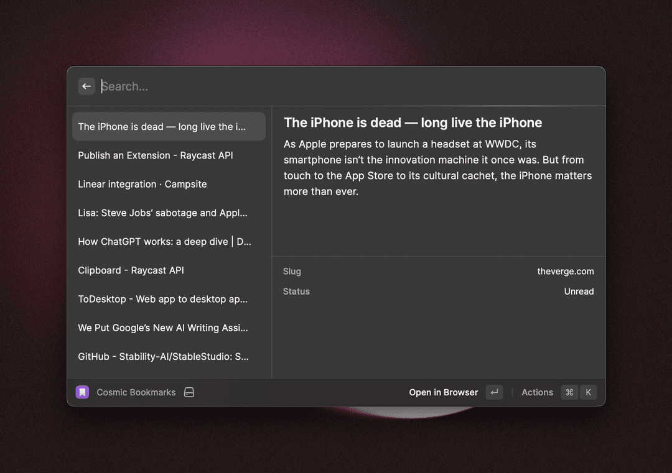Click the command key symbol

569,392
